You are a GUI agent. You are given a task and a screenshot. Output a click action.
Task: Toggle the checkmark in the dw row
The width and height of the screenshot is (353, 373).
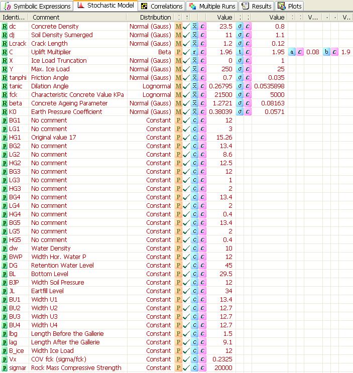(186, 248)
